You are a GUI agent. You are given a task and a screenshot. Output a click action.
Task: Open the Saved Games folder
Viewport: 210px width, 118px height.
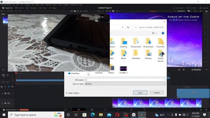(160, 56)
